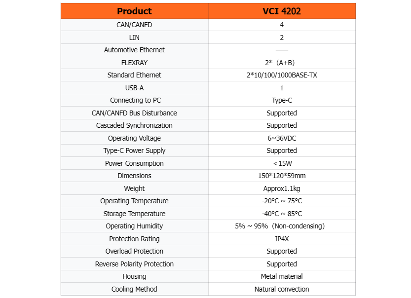
Task: Select the Automotive Ethernet label
Action: [x=134, y=50]
